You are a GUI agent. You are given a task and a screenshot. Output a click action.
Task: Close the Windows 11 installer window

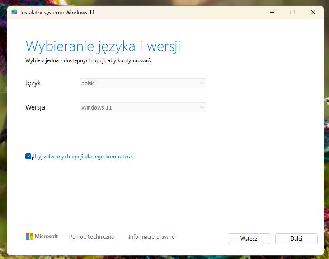[313, 12]
